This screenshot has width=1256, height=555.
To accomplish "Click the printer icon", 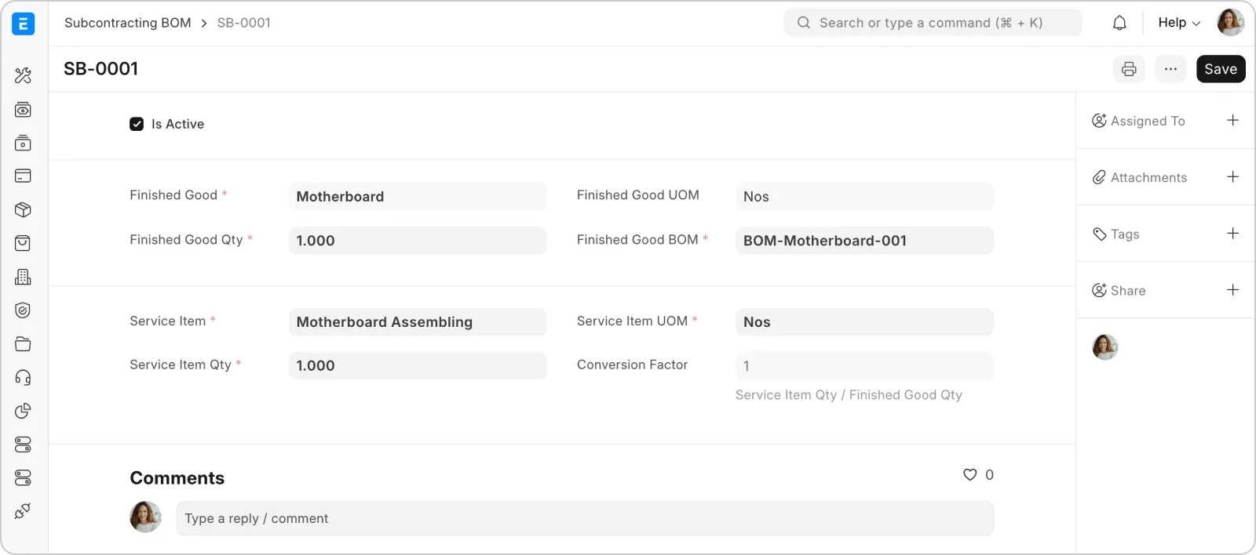I will coord(1129,69).
